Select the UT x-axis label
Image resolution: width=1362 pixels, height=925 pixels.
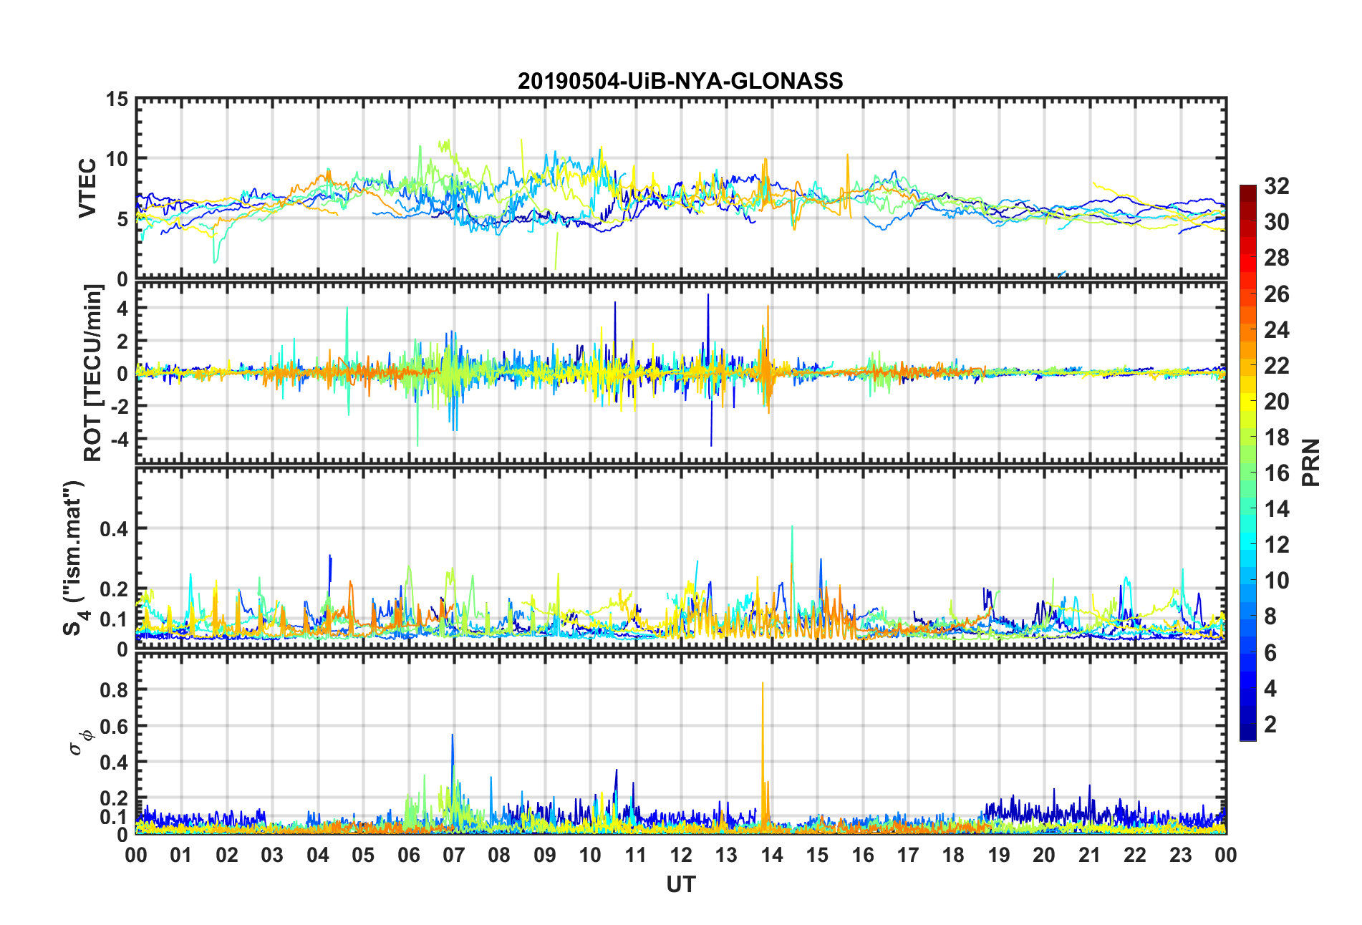click(681, 885)
